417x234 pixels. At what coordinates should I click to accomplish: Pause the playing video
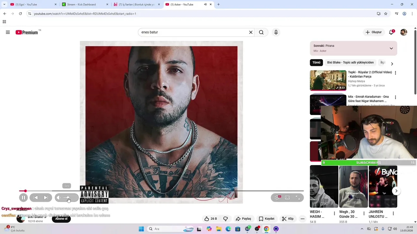pos(23,198)
